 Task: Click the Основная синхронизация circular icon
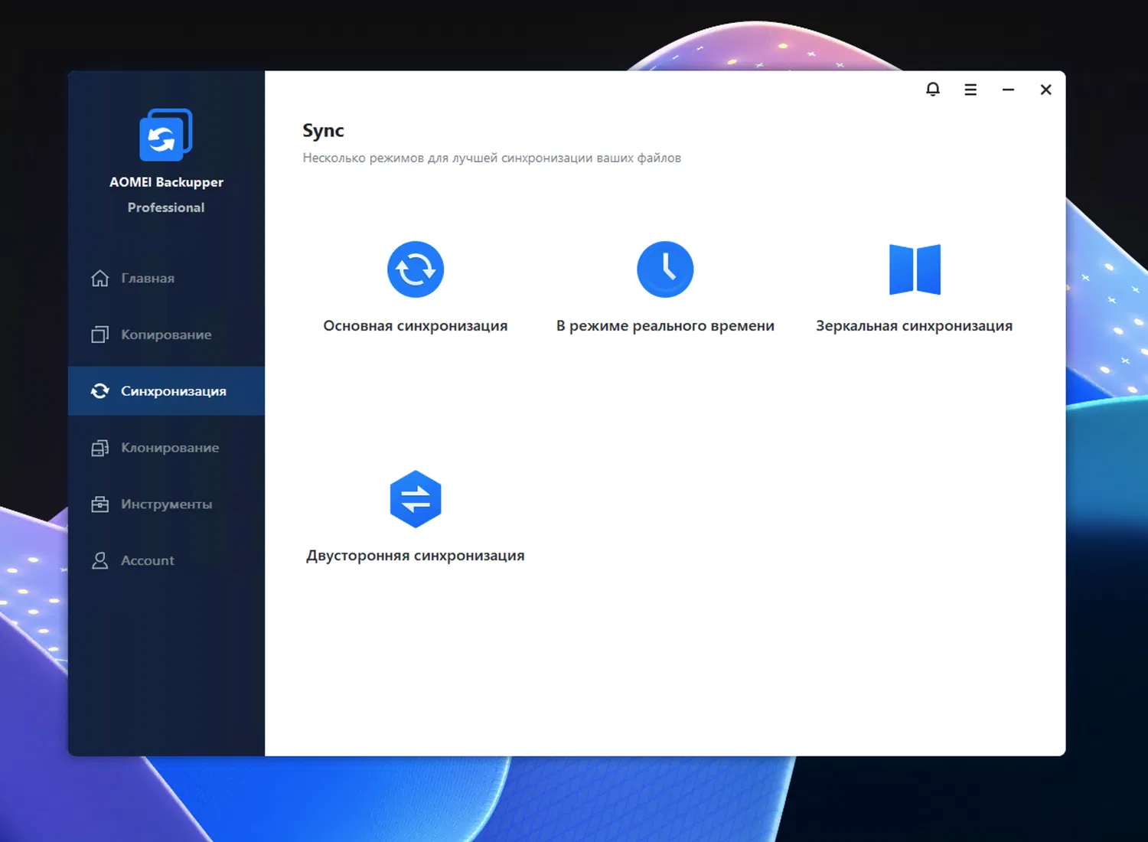click(x=416, y=269)
